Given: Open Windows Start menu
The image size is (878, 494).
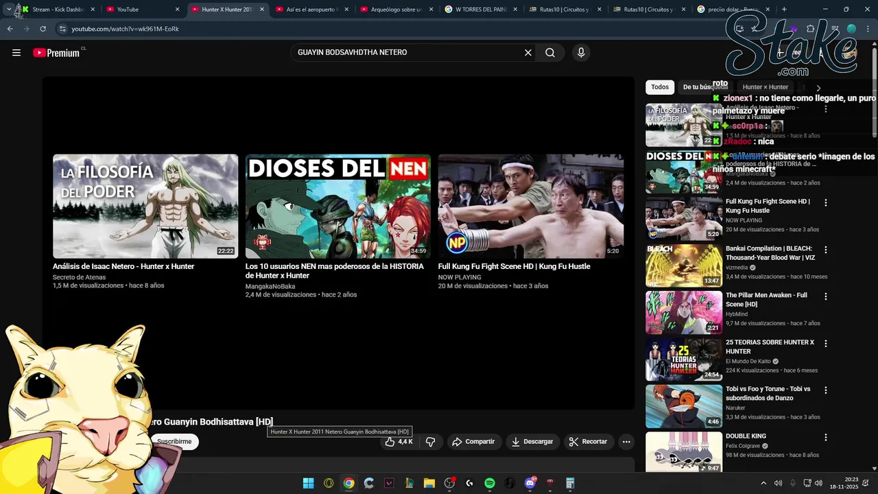Looking at the screenshot, I should coord(309,483).
